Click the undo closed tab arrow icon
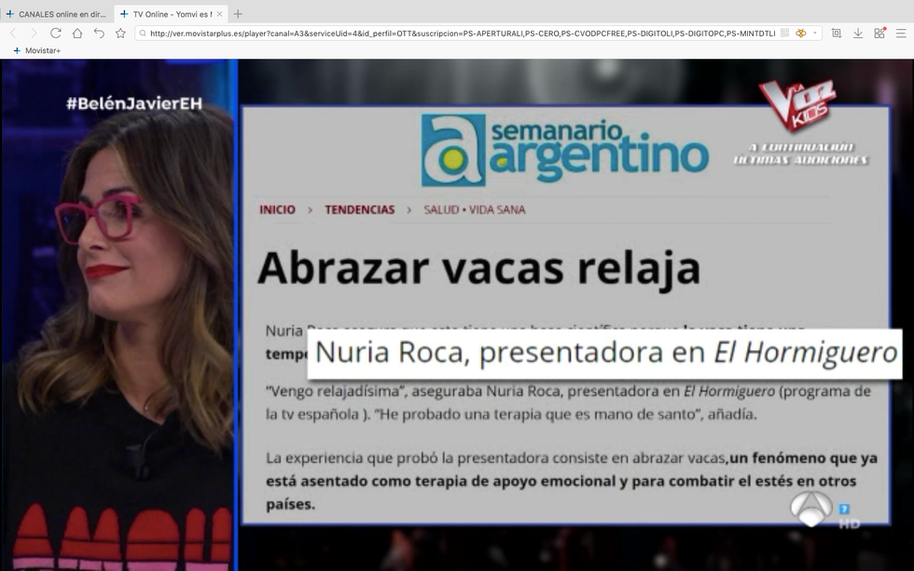Image resolution: width=914 pixels, height=571 pixels. pos(99,34)
